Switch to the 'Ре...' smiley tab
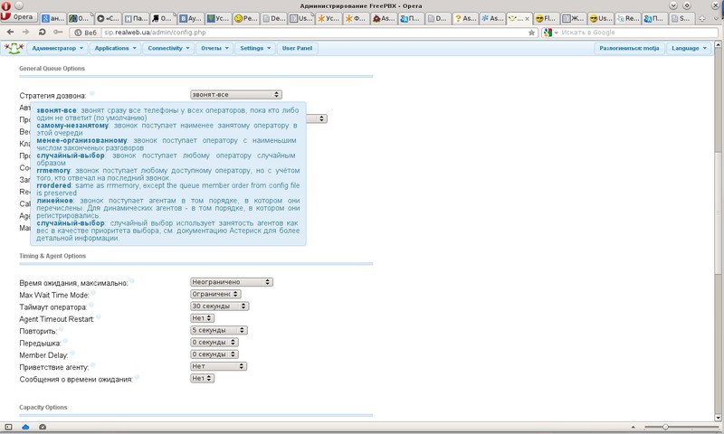 (245, 18)
